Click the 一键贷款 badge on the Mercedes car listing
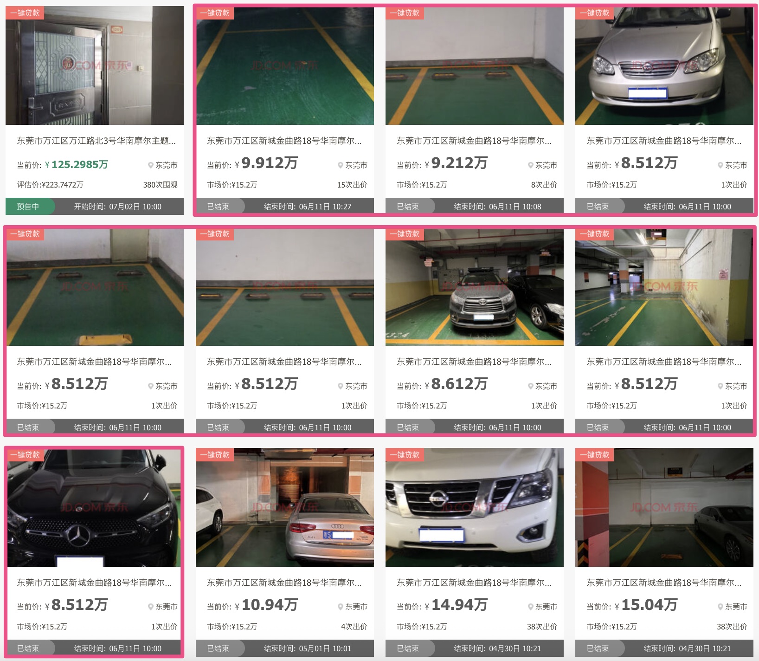Screen dimensions: 759x661 point(25,455)
